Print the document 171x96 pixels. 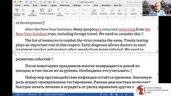pyautogui.click(x=45, y=2)
